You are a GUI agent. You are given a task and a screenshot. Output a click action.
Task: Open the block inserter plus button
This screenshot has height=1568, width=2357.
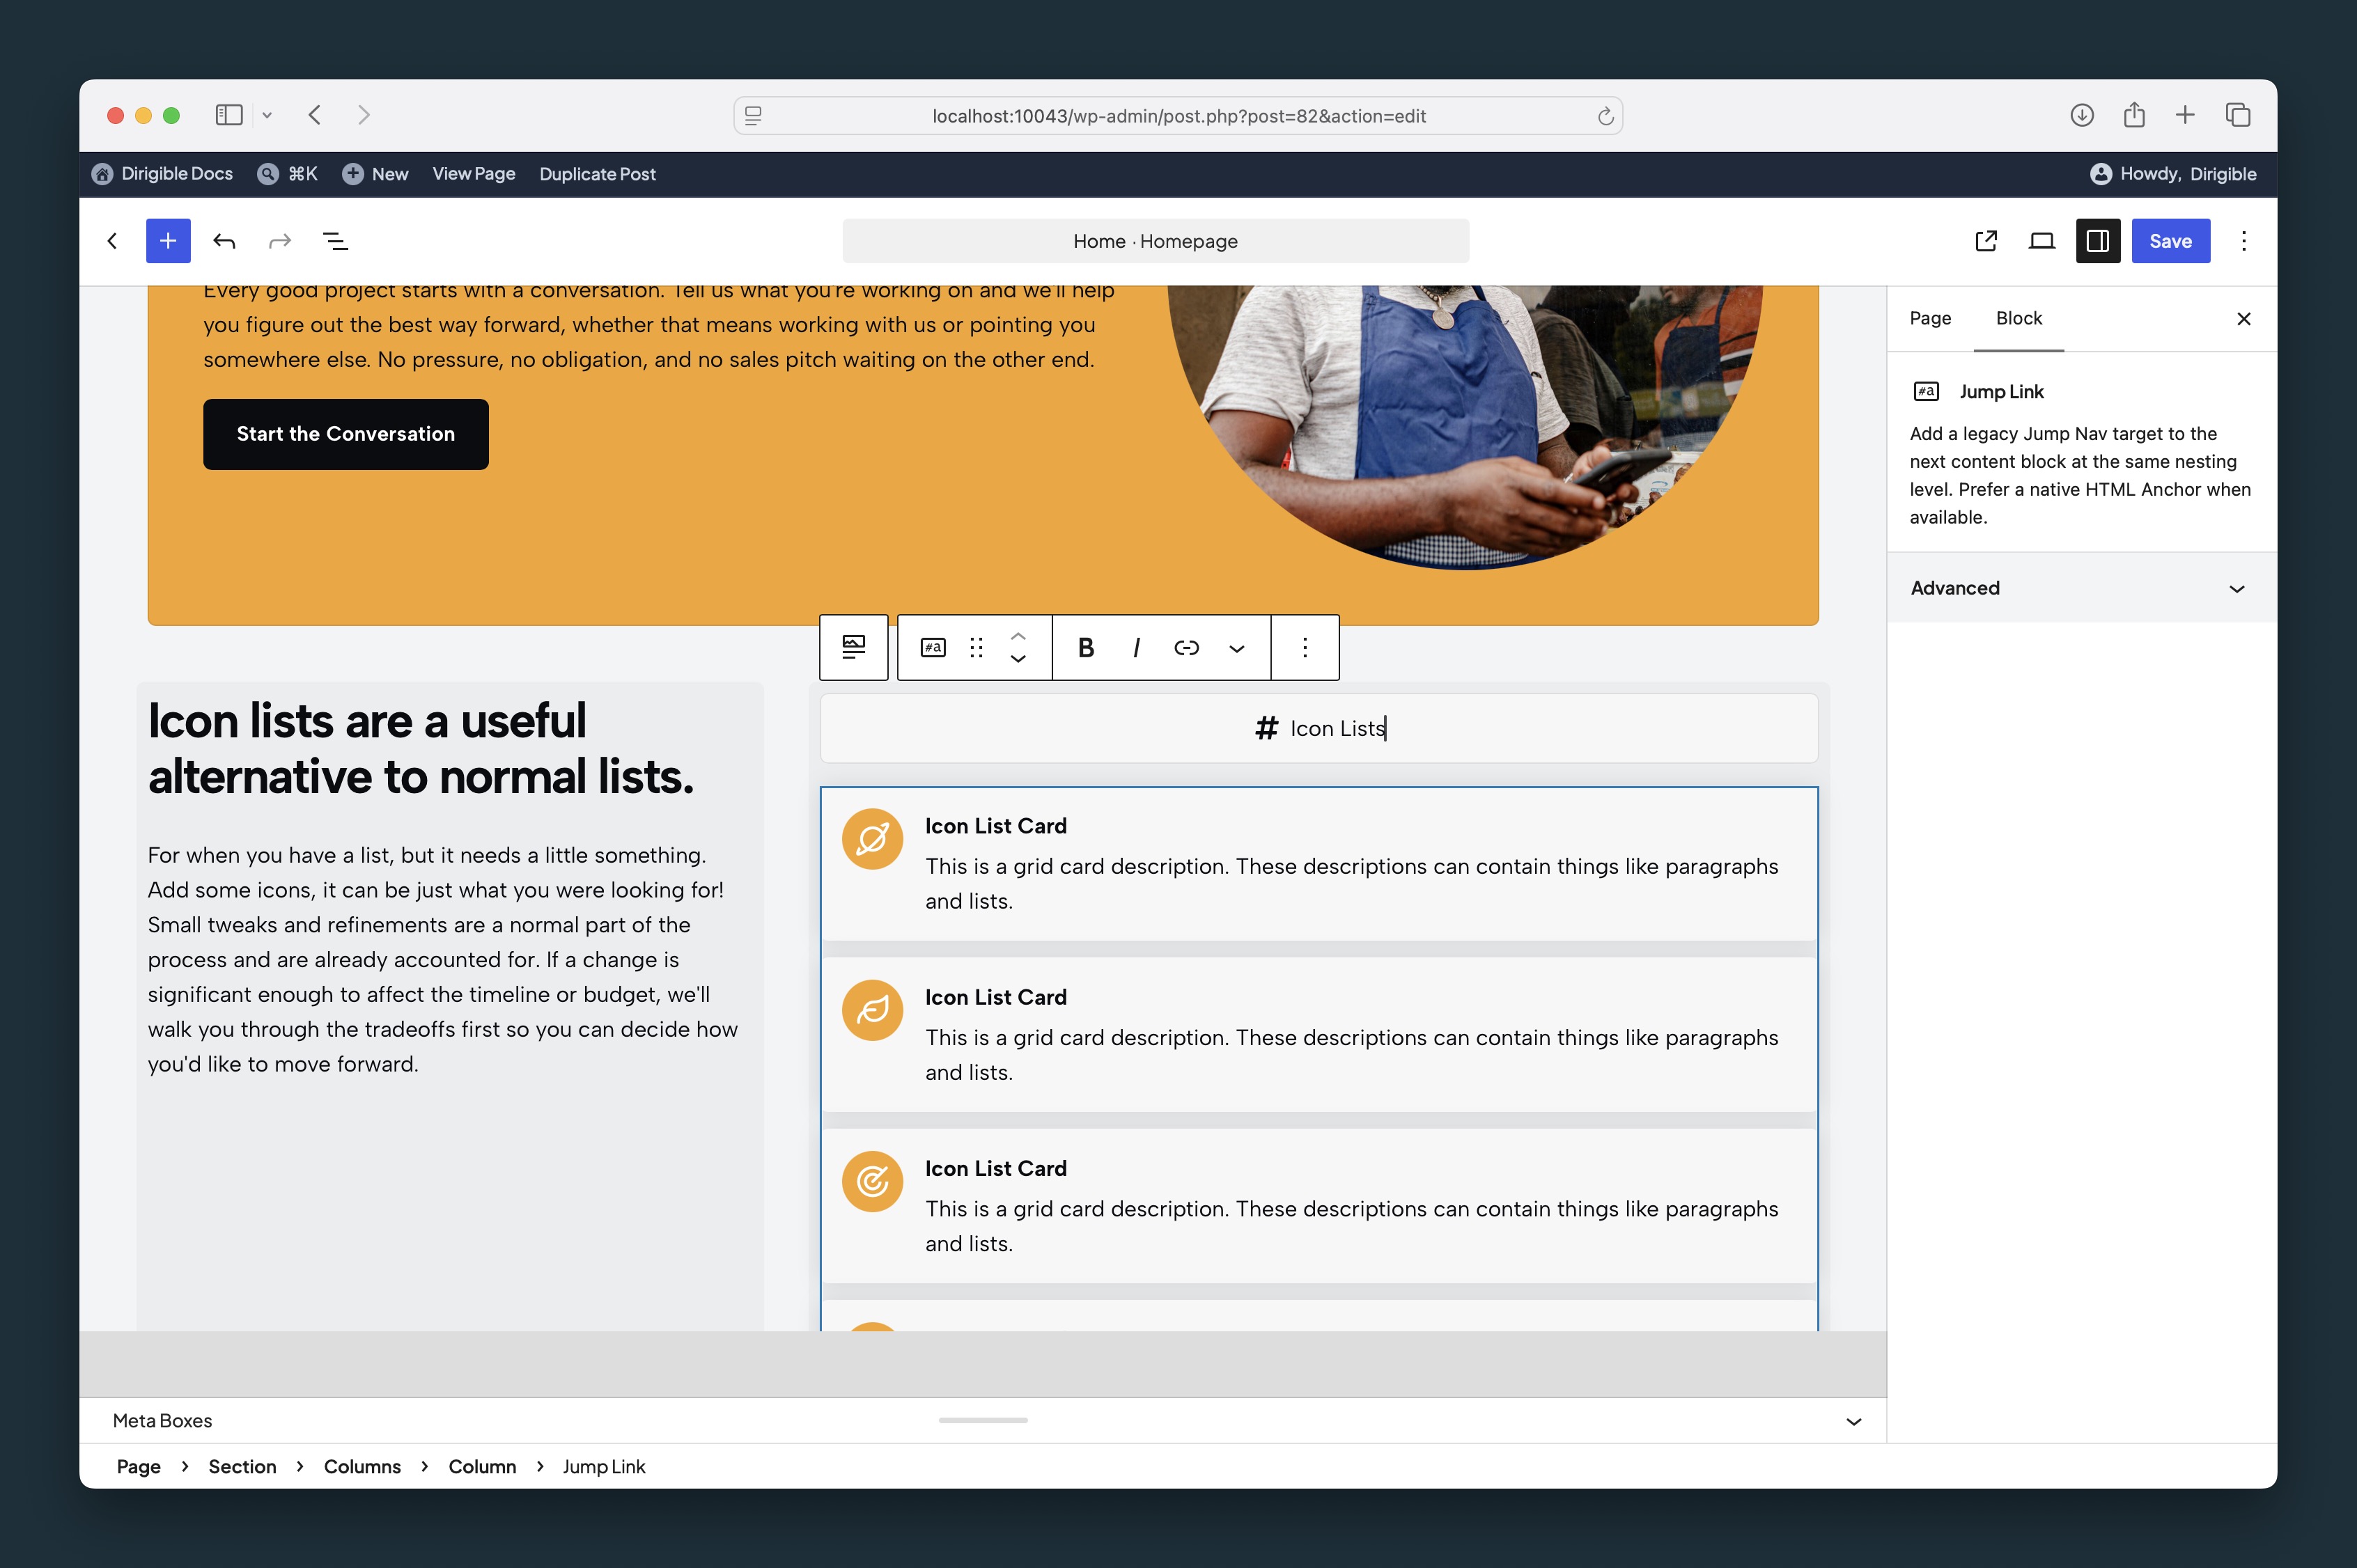tap(168, 241)
